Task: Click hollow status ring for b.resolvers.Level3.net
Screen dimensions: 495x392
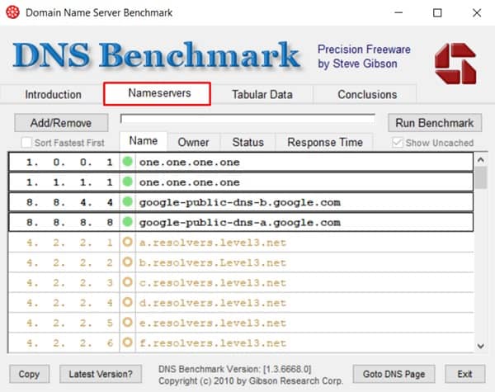Action: [x=128, y=262]
